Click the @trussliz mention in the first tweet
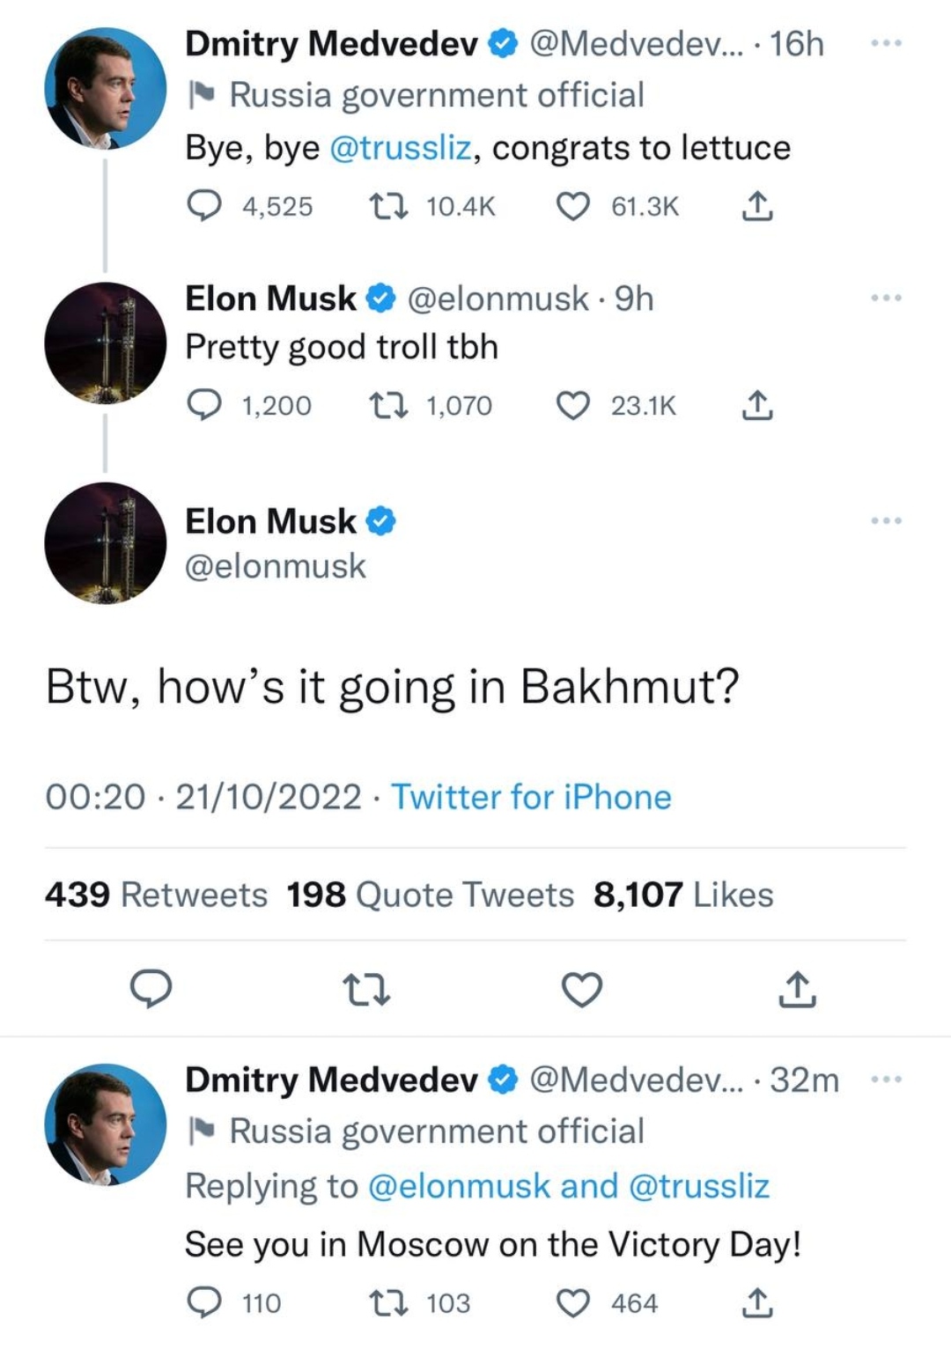This screenshot has height=1349, width=951. [401, 148]
